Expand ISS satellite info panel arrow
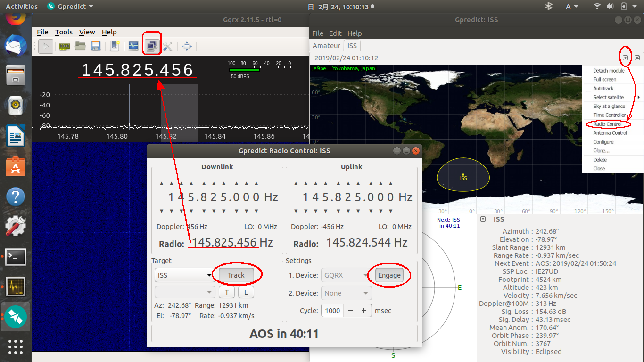 [483, 219]
